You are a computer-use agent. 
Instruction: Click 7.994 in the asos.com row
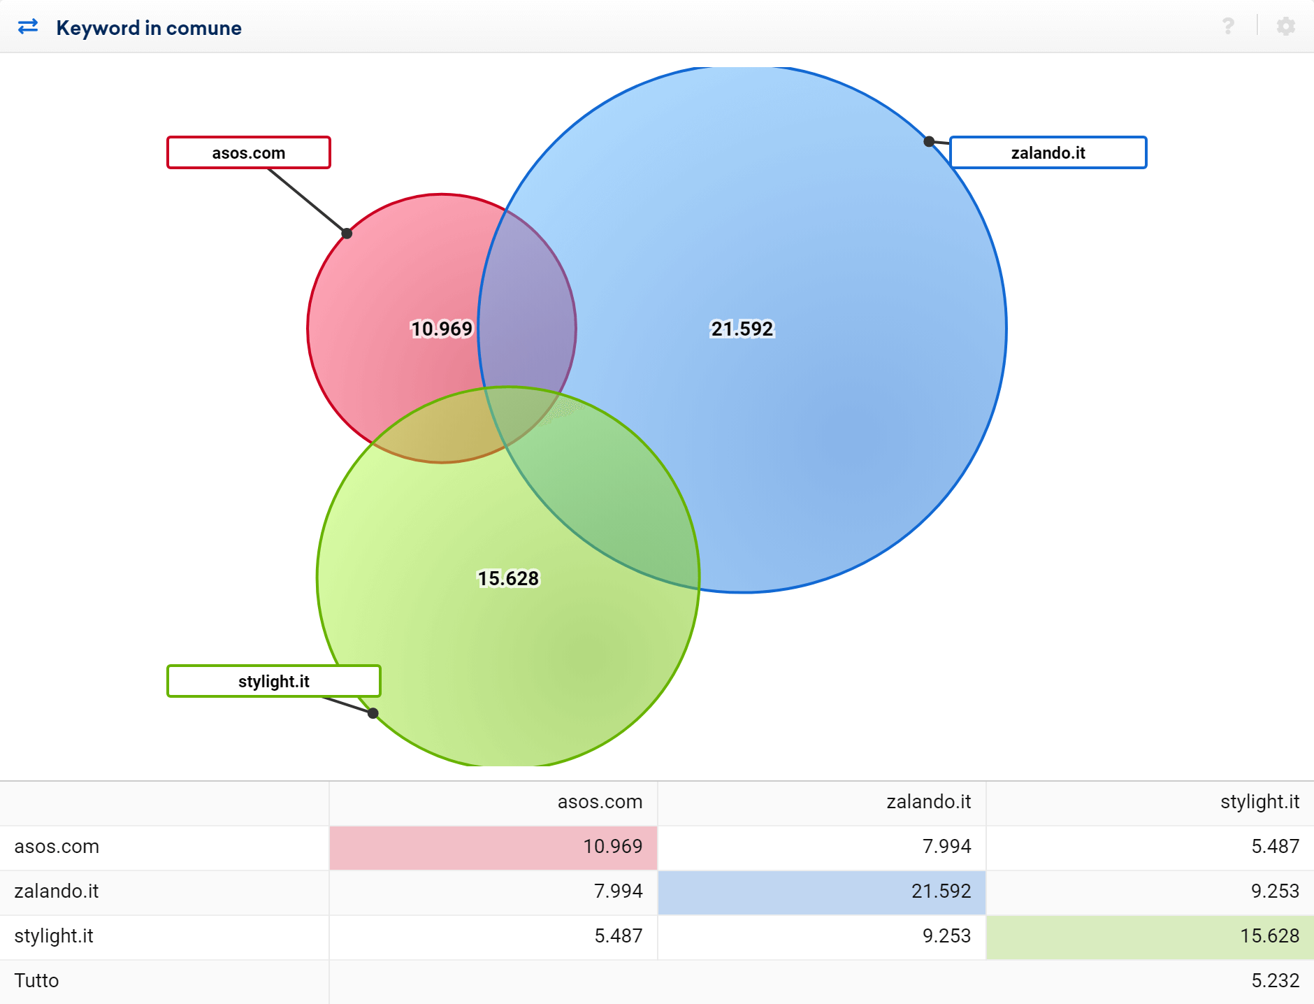click(947, 846)
